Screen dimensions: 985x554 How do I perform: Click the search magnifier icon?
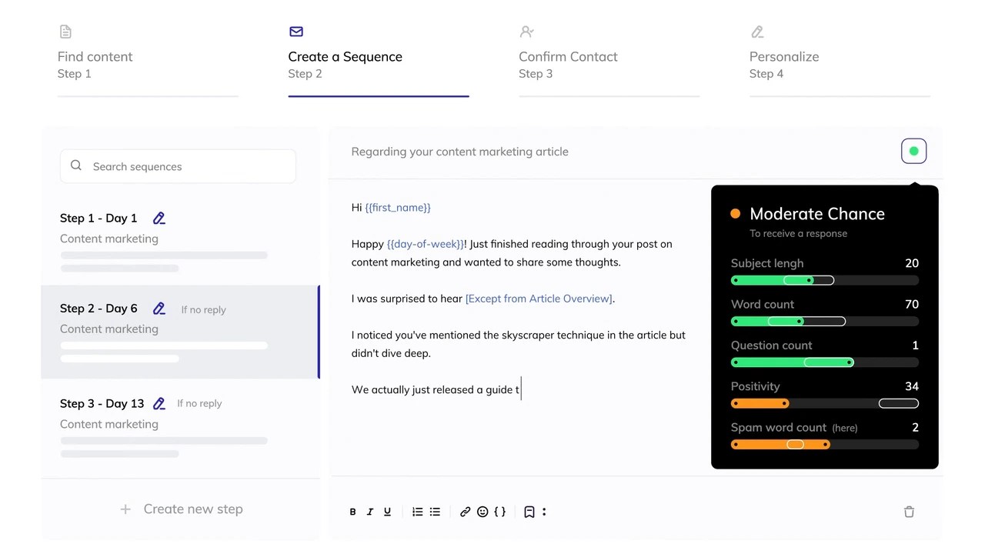coord(76,165)
